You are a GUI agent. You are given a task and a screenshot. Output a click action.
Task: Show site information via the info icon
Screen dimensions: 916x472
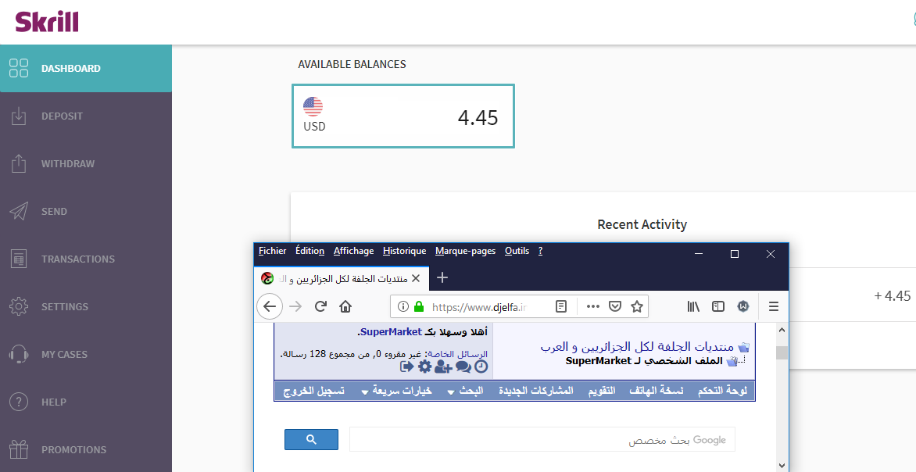tap(403, 306)
